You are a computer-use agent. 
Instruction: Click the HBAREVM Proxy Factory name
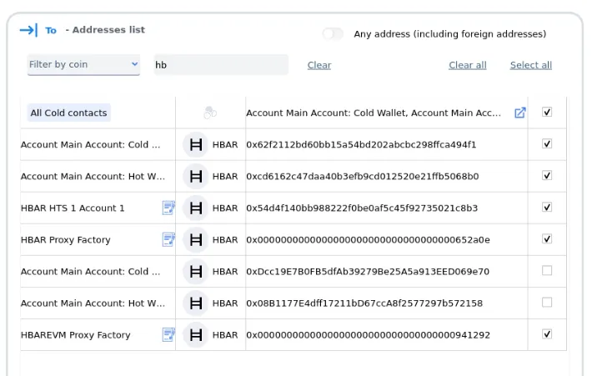(x=76, y=335)
